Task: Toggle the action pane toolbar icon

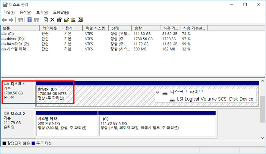Action: 36,20
